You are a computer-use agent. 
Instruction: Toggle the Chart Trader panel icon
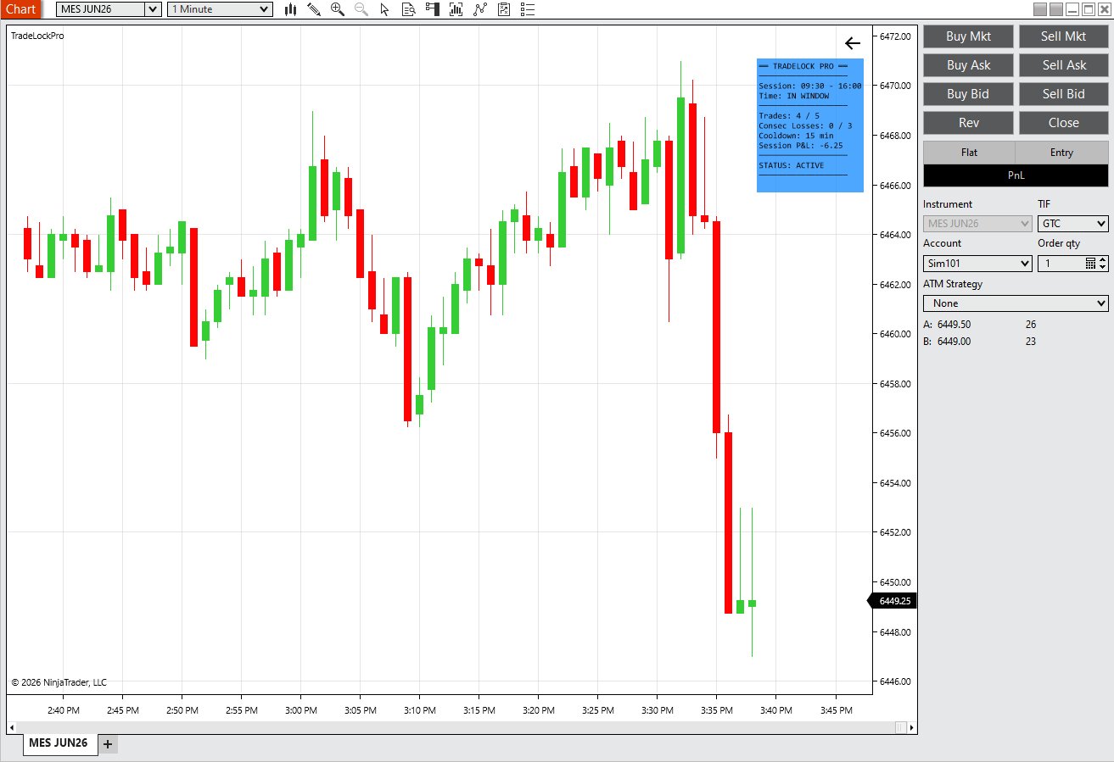[x=434, y=9]
